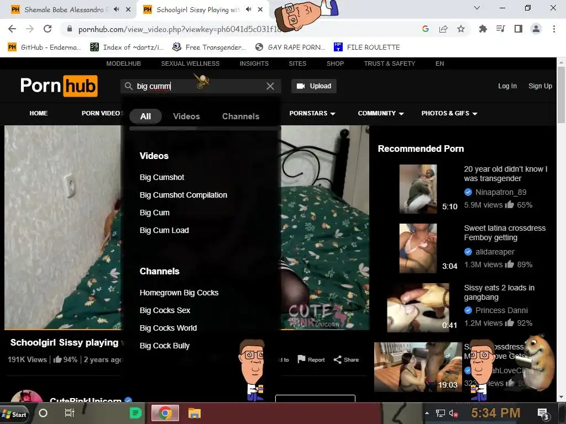The height and width of the screenshot is (424, 566).
Task: Open TRUST & SAFETY in the top bar
Action: pos(390,63)
